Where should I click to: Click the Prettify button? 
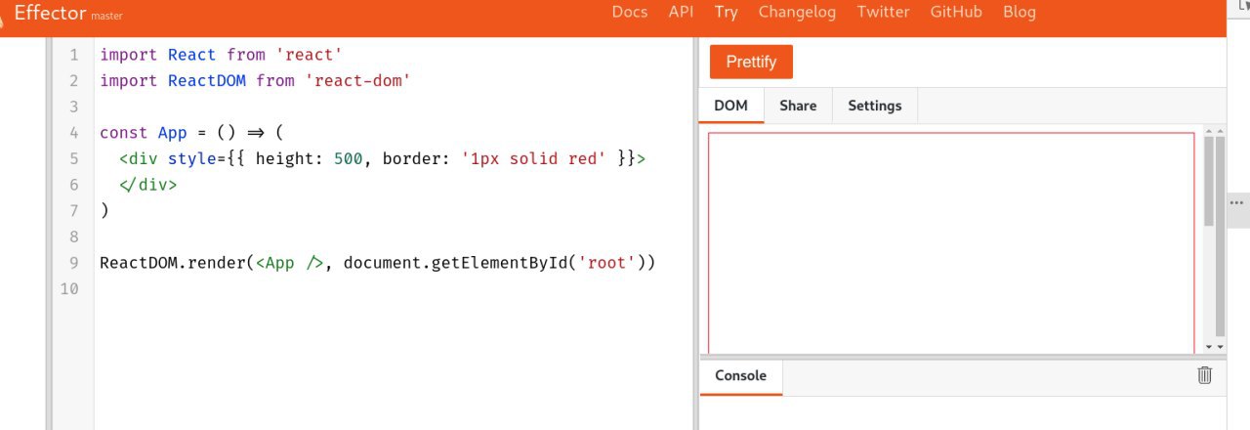point(751,62)
